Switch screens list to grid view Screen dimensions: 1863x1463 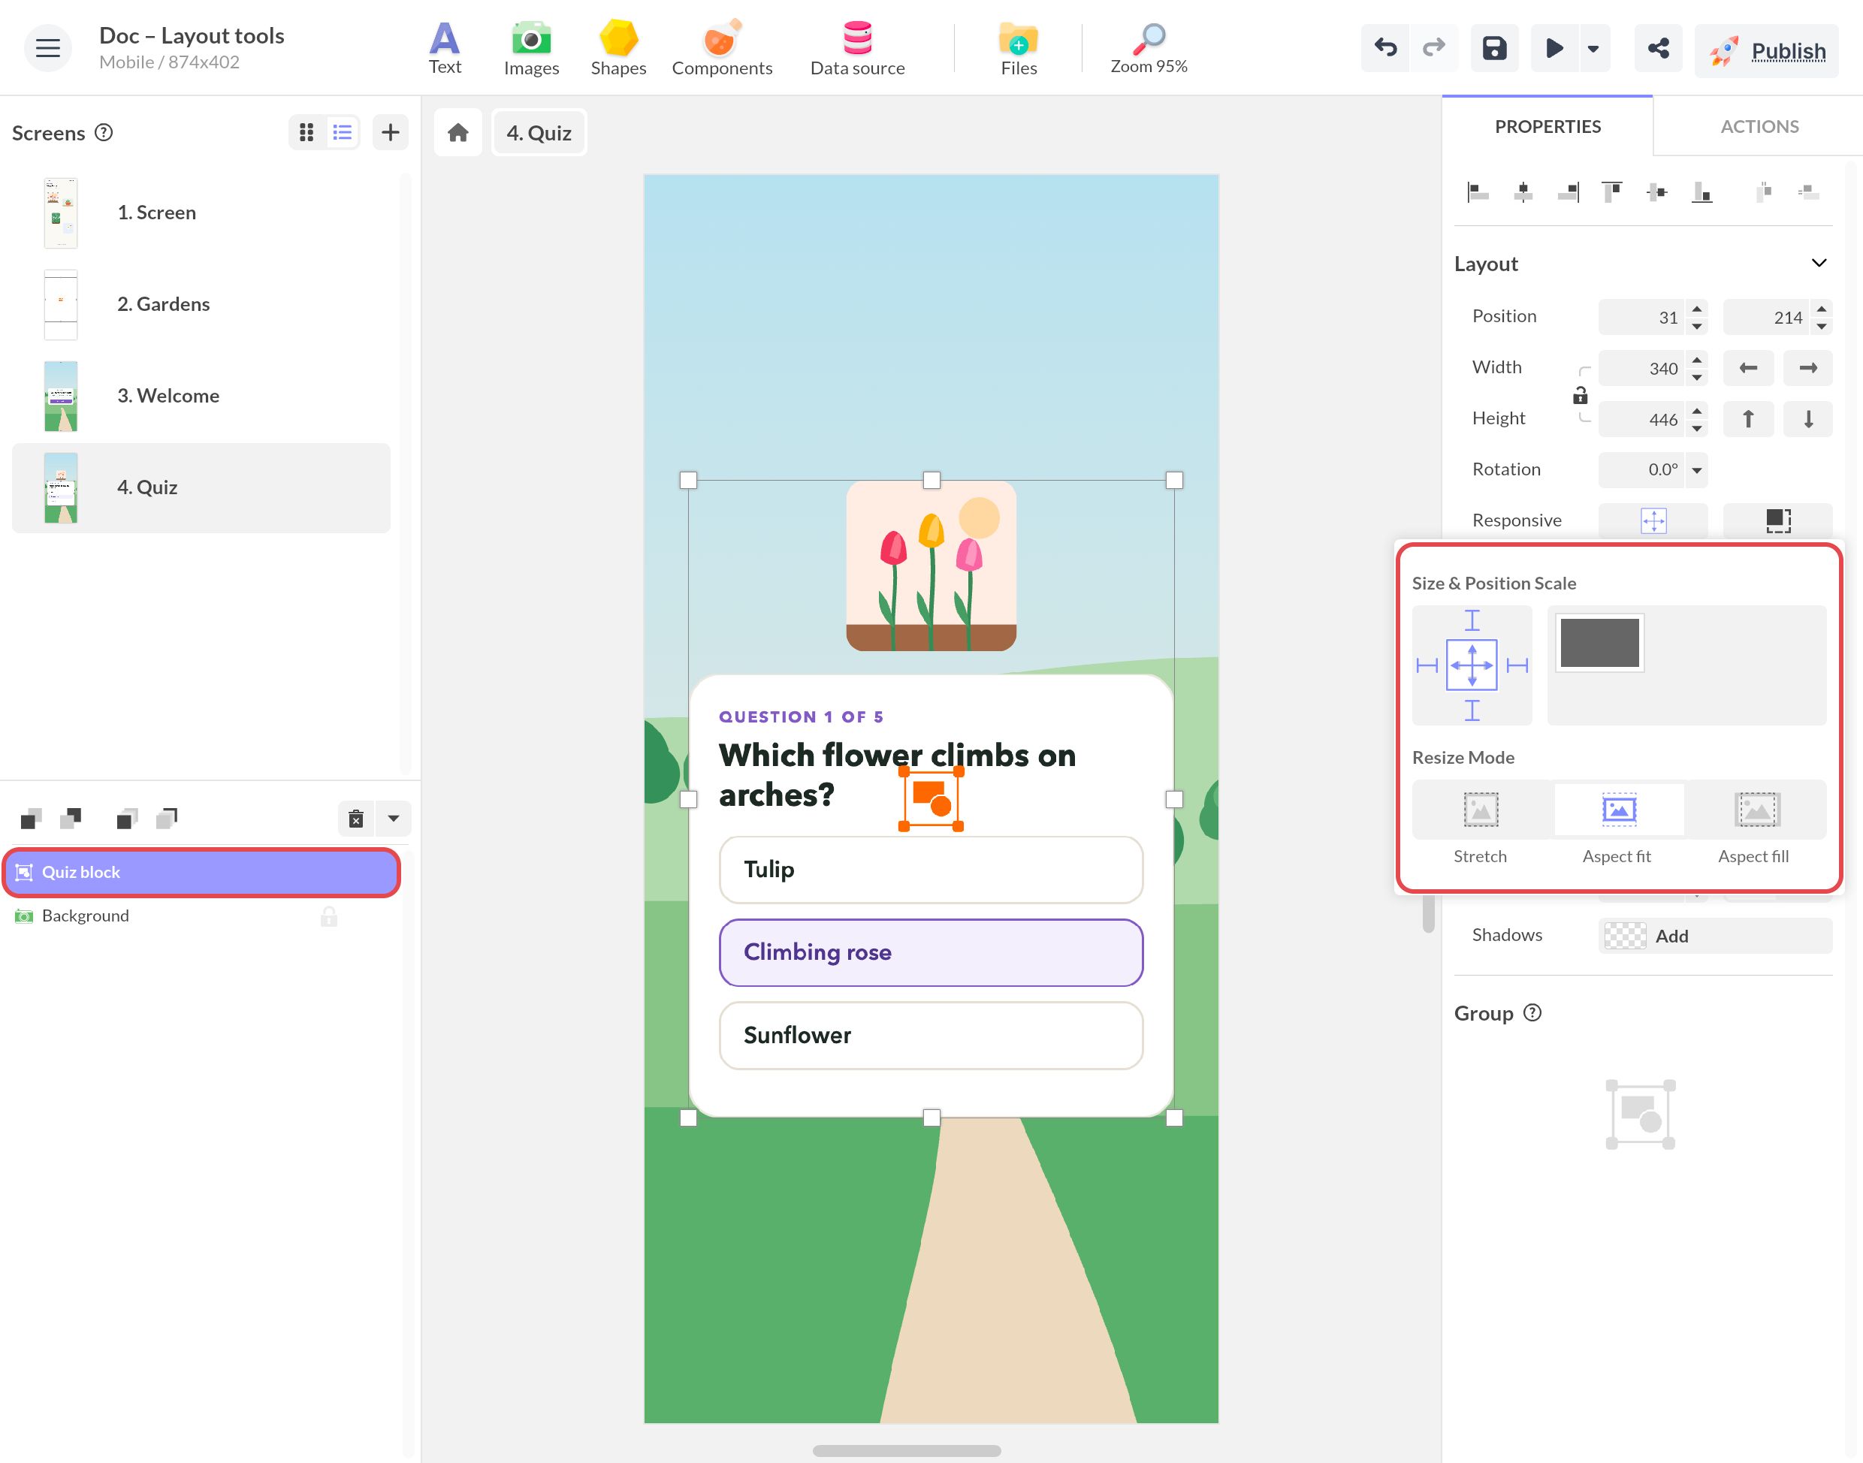(306, 132)
